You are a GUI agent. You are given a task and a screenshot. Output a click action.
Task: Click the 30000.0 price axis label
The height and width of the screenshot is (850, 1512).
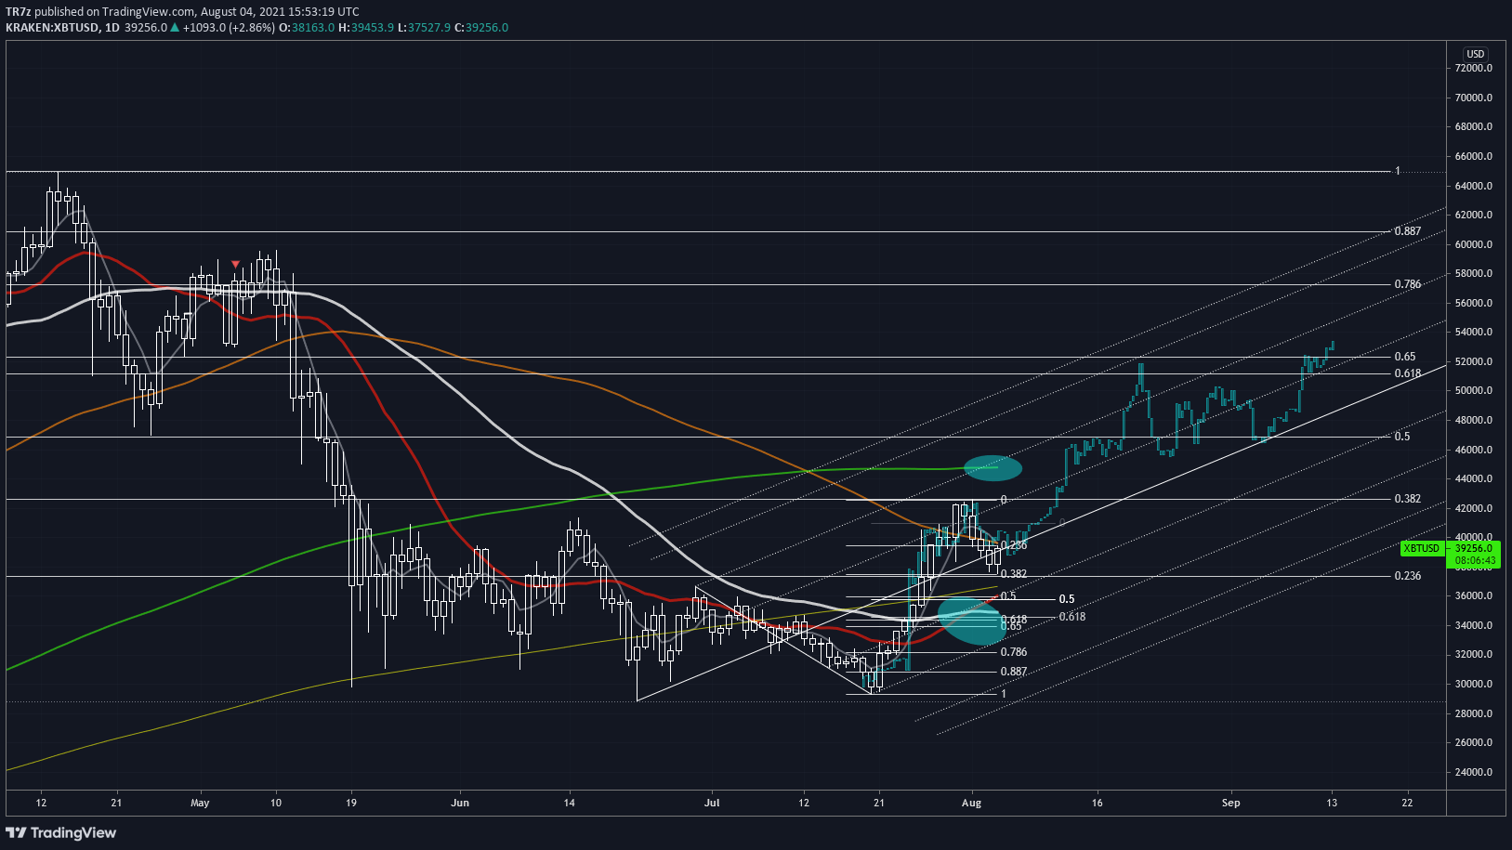[x=1474, y=685]
